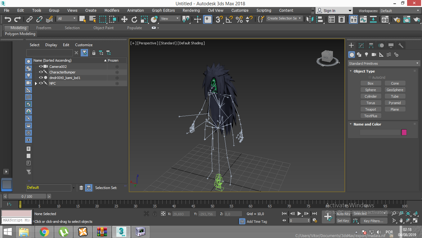Enable the Auto Key toggle
This screenshot has width=422, height=238.
pos(343,214)
